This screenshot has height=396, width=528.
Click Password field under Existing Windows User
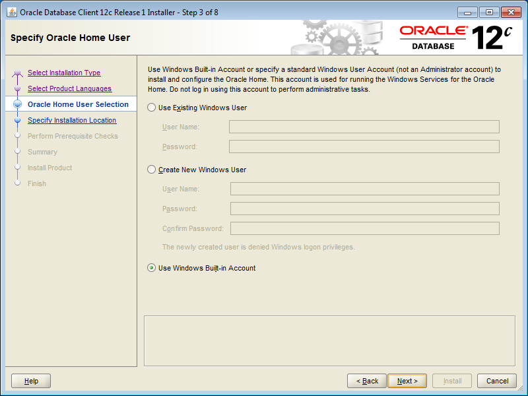[364, 147]
